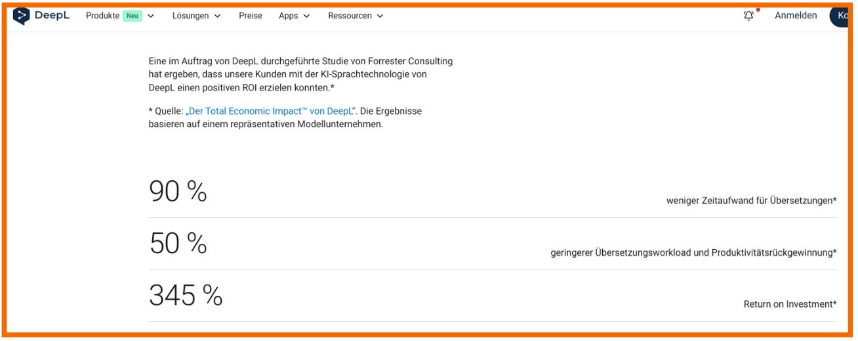Viewport: 858px width, 341px height.
Task: Expand the Produkte chevron arrow
Action: click(x=151, y=16)
